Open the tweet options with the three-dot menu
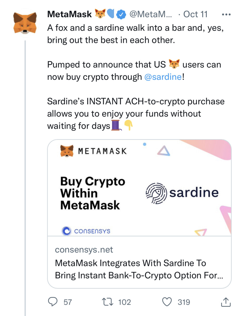Viewport: 242px width, 316px height. coord(226,14)
